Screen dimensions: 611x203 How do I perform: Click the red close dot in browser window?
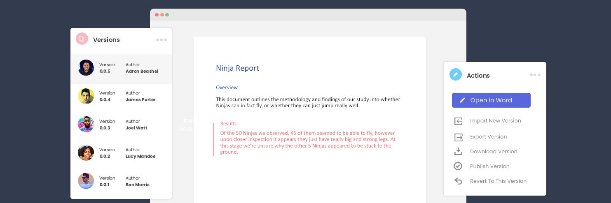[x=157, y=15]
